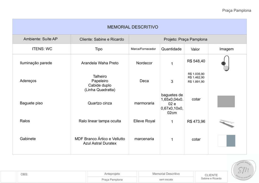Select the 'Projeto: Praça Pamplona' header cell

pyautogui.click(x=185, y=39)
